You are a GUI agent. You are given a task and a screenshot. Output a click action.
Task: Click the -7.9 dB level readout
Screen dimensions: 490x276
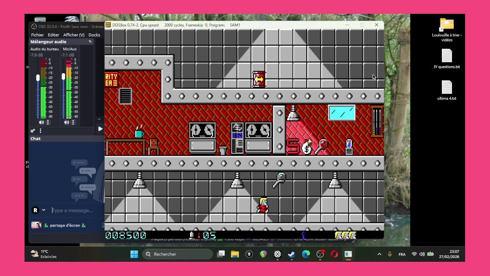pyautogui.click(x=36, y=55)
